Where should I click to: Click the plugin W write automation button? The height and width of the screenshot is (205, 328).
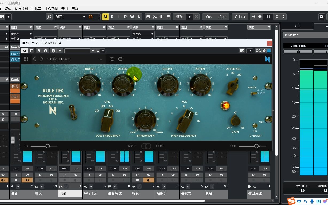(x=45, y=51)
